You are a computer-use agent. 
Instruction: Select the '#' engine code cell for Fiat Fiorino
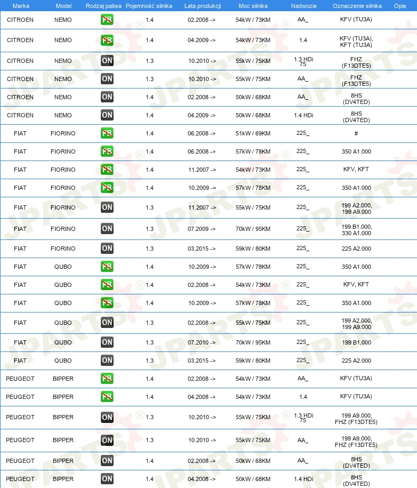coord(356,133)
